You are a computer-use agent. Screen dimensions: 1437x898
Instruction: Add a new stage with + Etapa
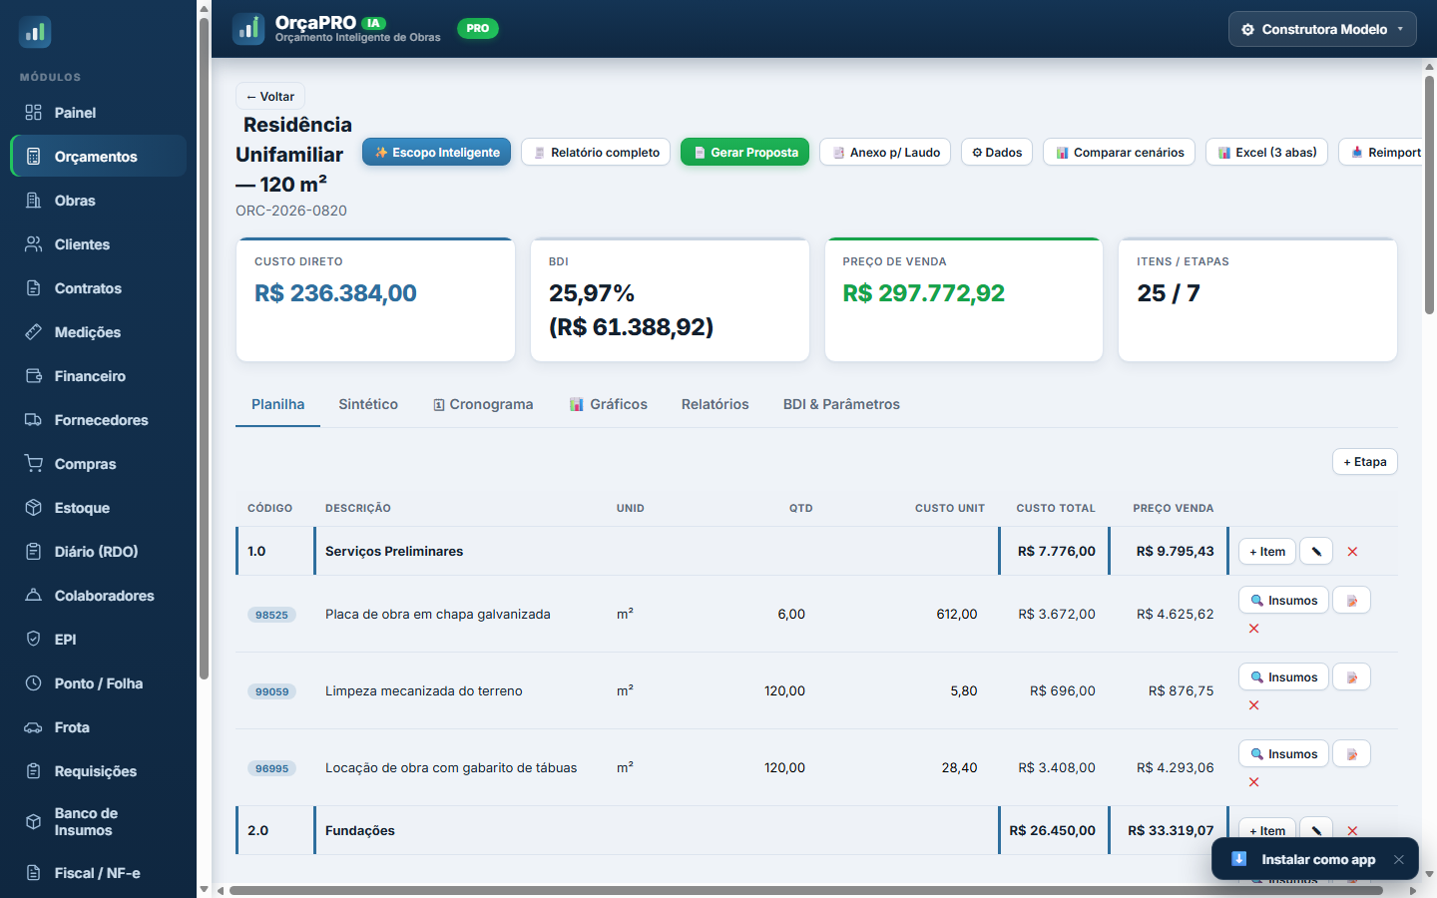(1365, 462)
